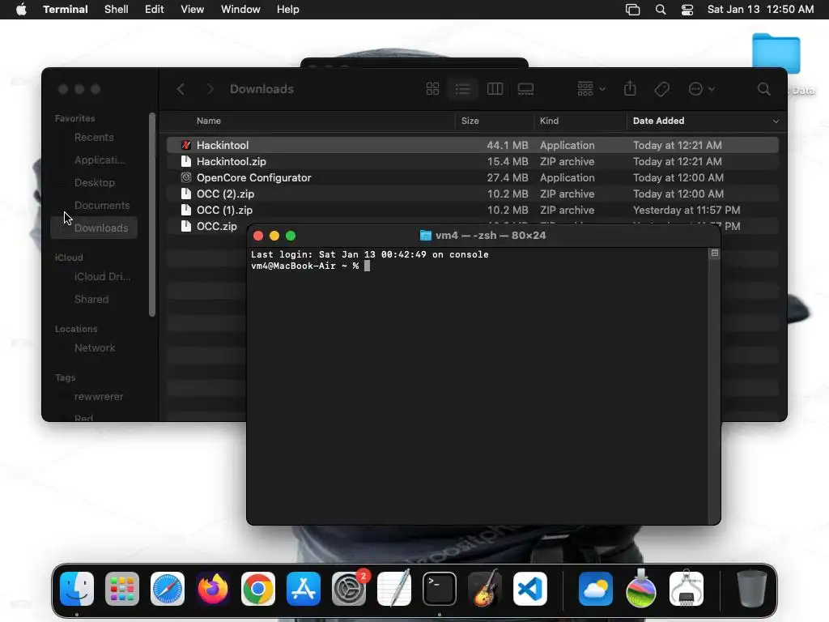The width and height of the screenshot is (829, 622).
Task: Switch Finder to column view
Action: (495, 89)
